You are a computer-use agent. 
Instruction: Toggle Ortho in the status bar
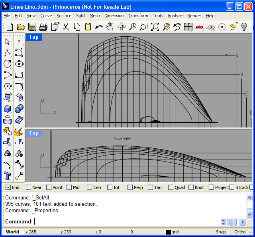click(240, 232)
